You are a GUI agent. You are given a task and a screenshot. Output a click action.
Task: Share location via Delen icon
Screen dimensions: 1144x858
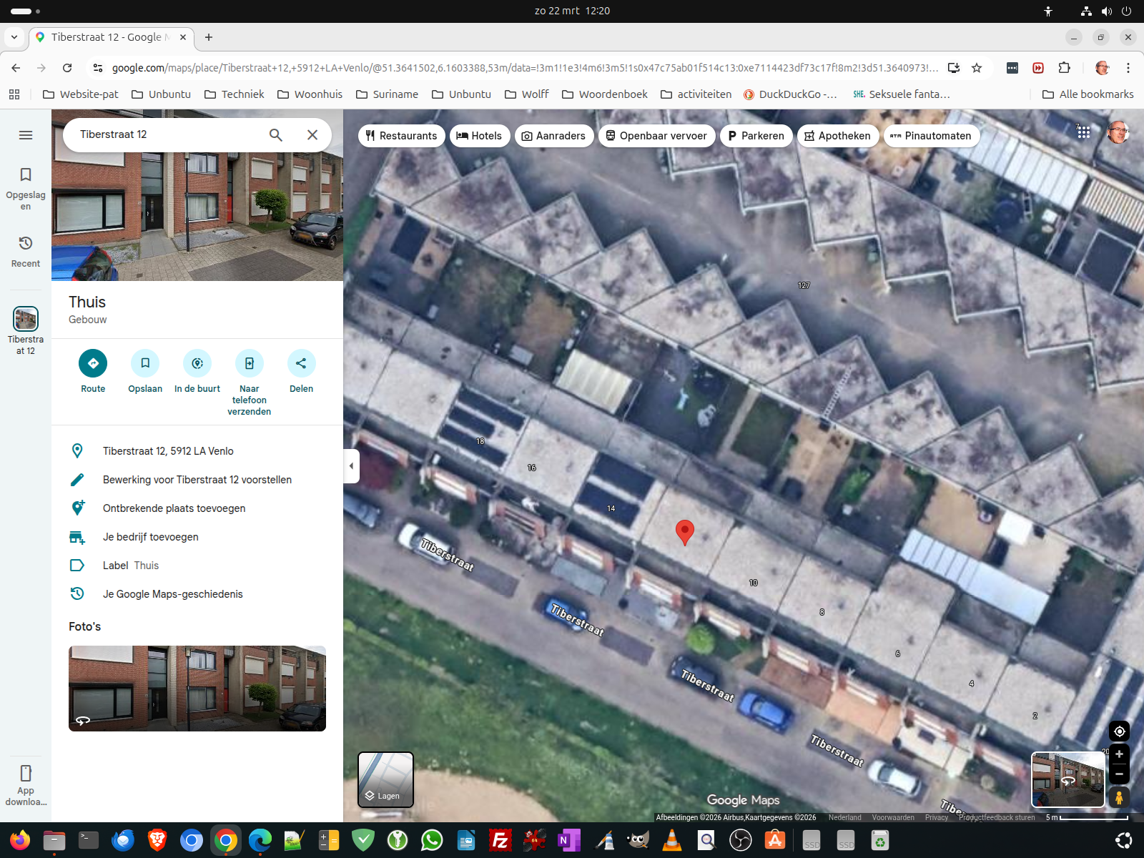pyautogui.click(x=301, y=363)
